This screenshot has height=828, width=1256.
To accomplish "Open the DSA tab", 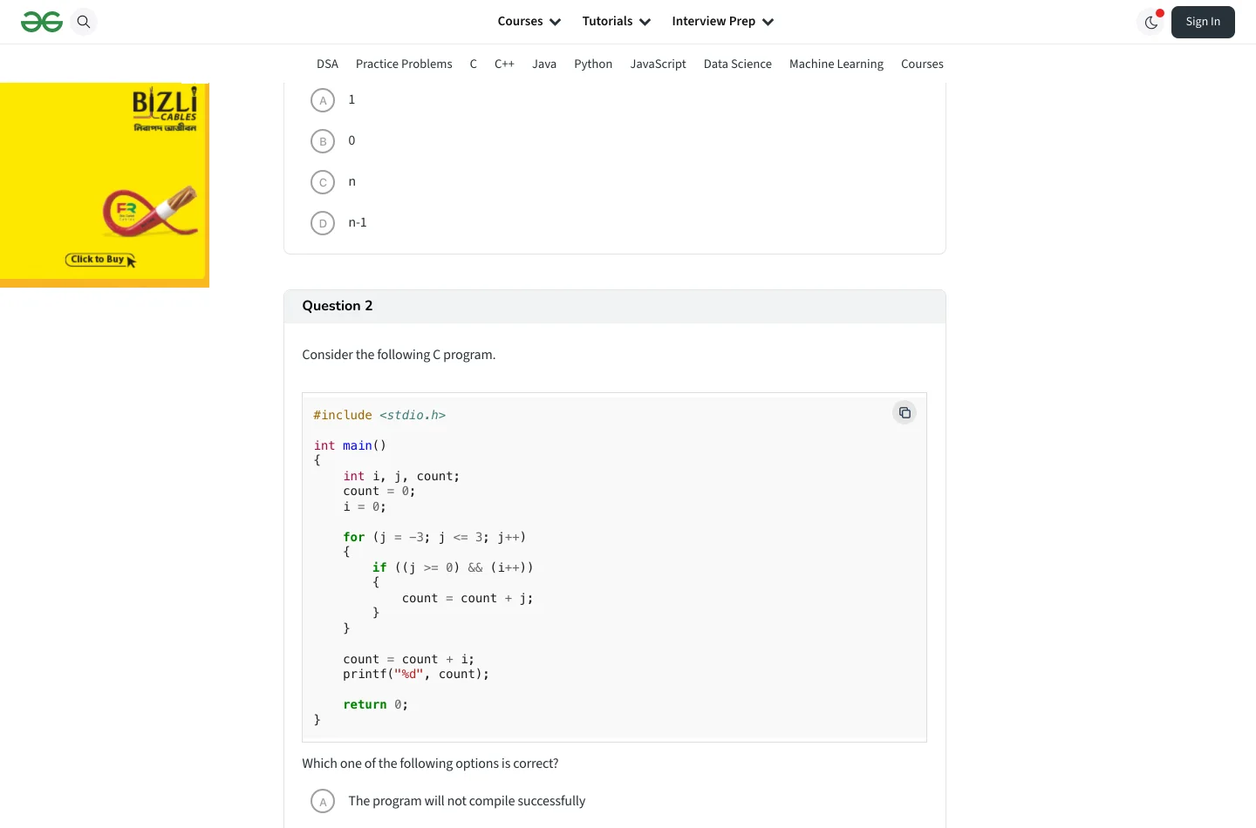I will [x=327, y=64].
